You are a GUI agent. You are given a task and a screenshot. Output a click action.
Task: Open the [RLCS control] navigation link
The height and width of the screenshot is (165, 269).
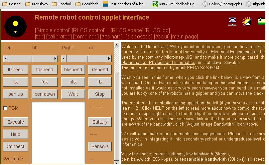tap(89, 30)
